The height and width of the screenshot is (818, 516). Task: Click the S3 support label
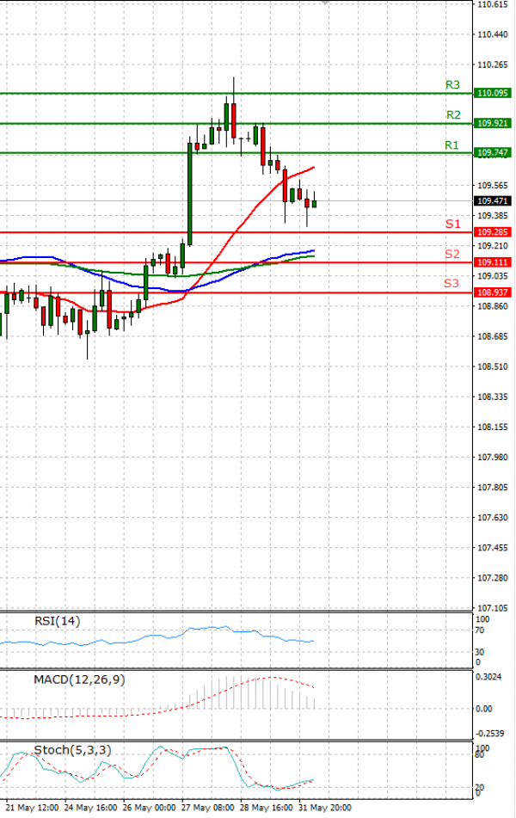tap(451, 283)
